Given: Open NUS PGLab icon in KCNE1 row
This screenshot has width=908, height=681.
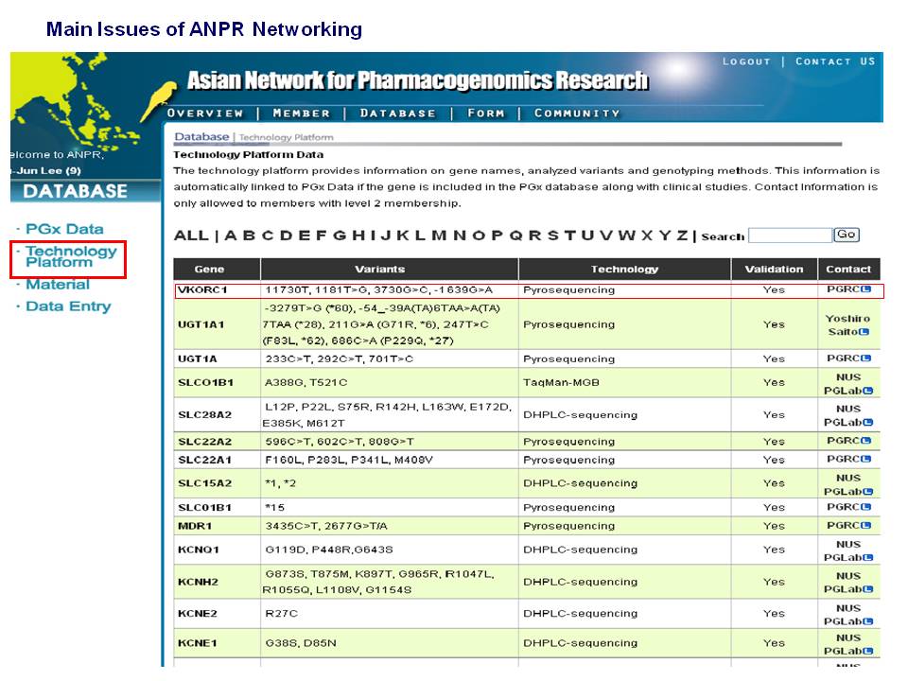Looking at the screenshot, I should click(x=868, y=651).
